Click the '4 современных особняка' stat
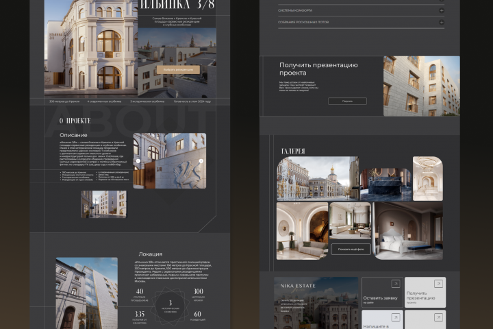This screenshot has height=329, width=493. (x=104, y=101)
